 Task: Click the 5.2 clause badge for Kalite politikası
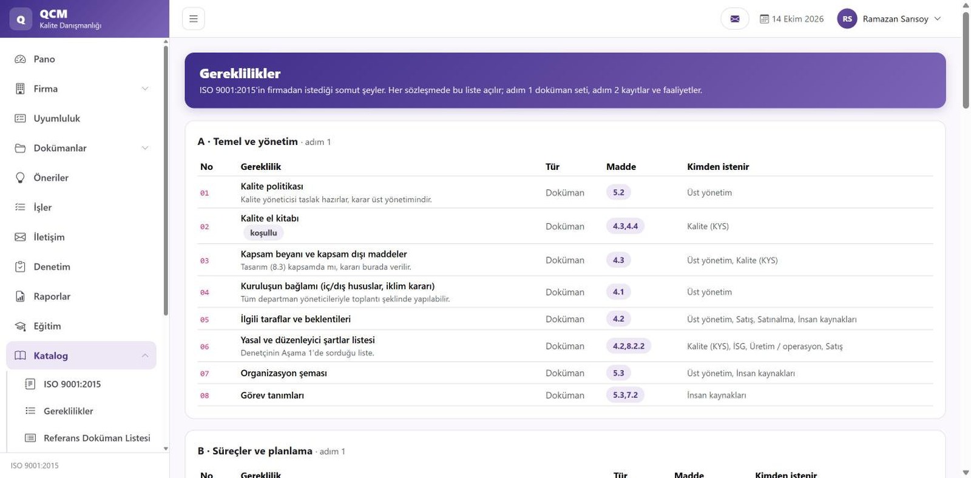[618, 192]
